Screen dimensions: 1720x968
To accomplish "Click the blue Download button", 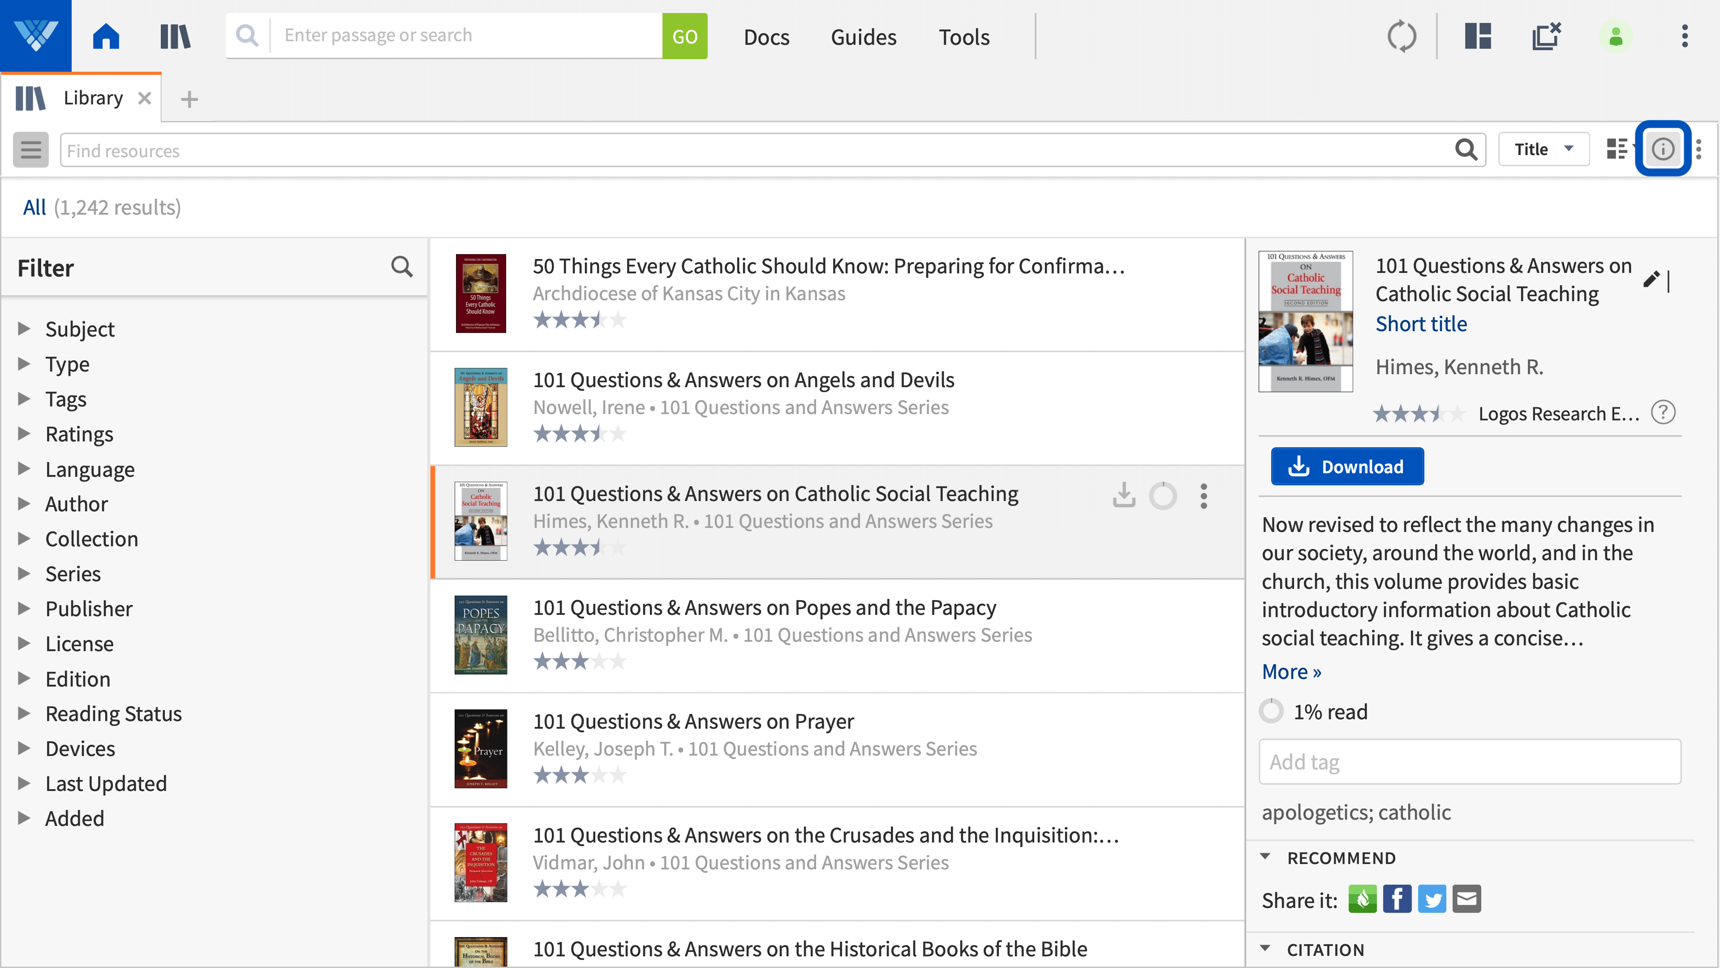I will (x=1347, y=466).
